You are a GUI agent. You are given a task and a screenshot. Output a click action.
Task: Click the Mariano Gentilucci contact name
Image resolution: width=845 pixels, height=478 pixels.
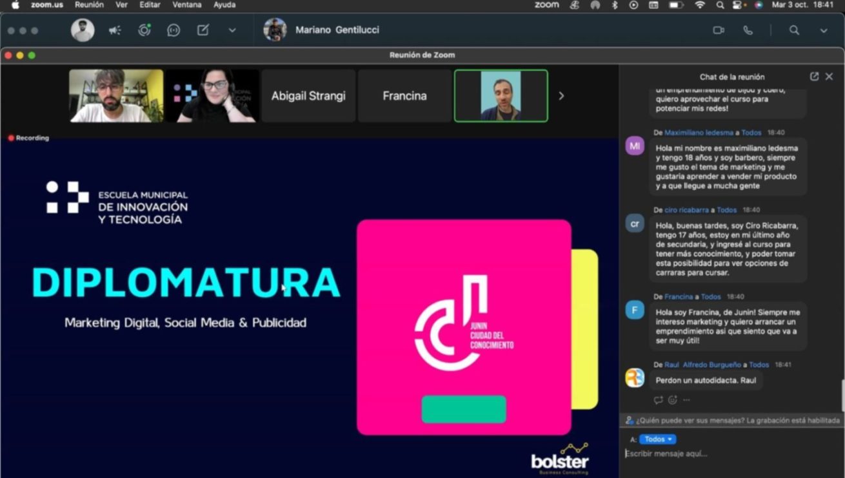pyautogui.click(x=337, y=30)
